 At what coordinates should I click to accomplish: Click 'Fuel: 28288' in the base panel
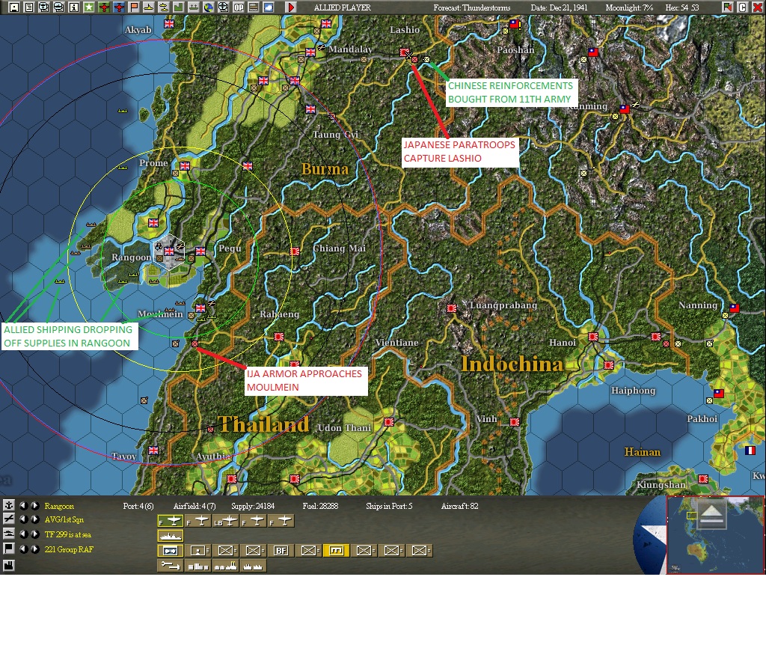(x=320, y=506)
